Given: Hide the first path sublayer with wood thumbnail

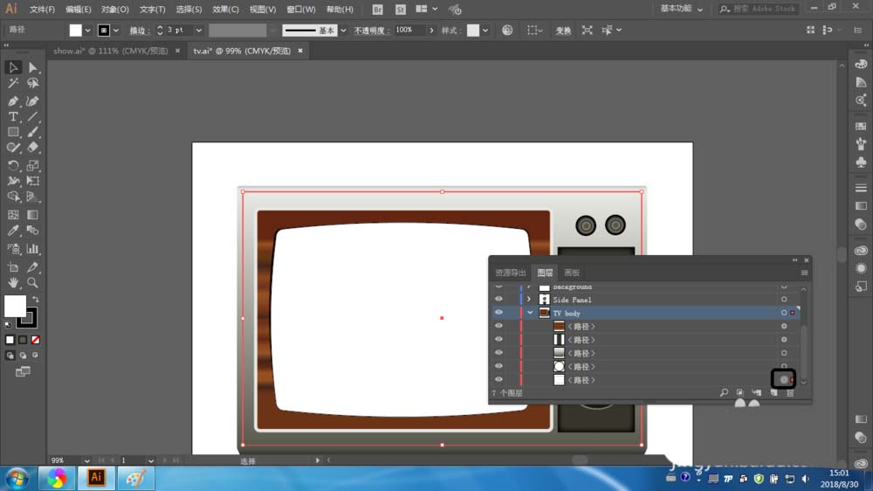Looking at the screenshot, I should tap(498, 327).
